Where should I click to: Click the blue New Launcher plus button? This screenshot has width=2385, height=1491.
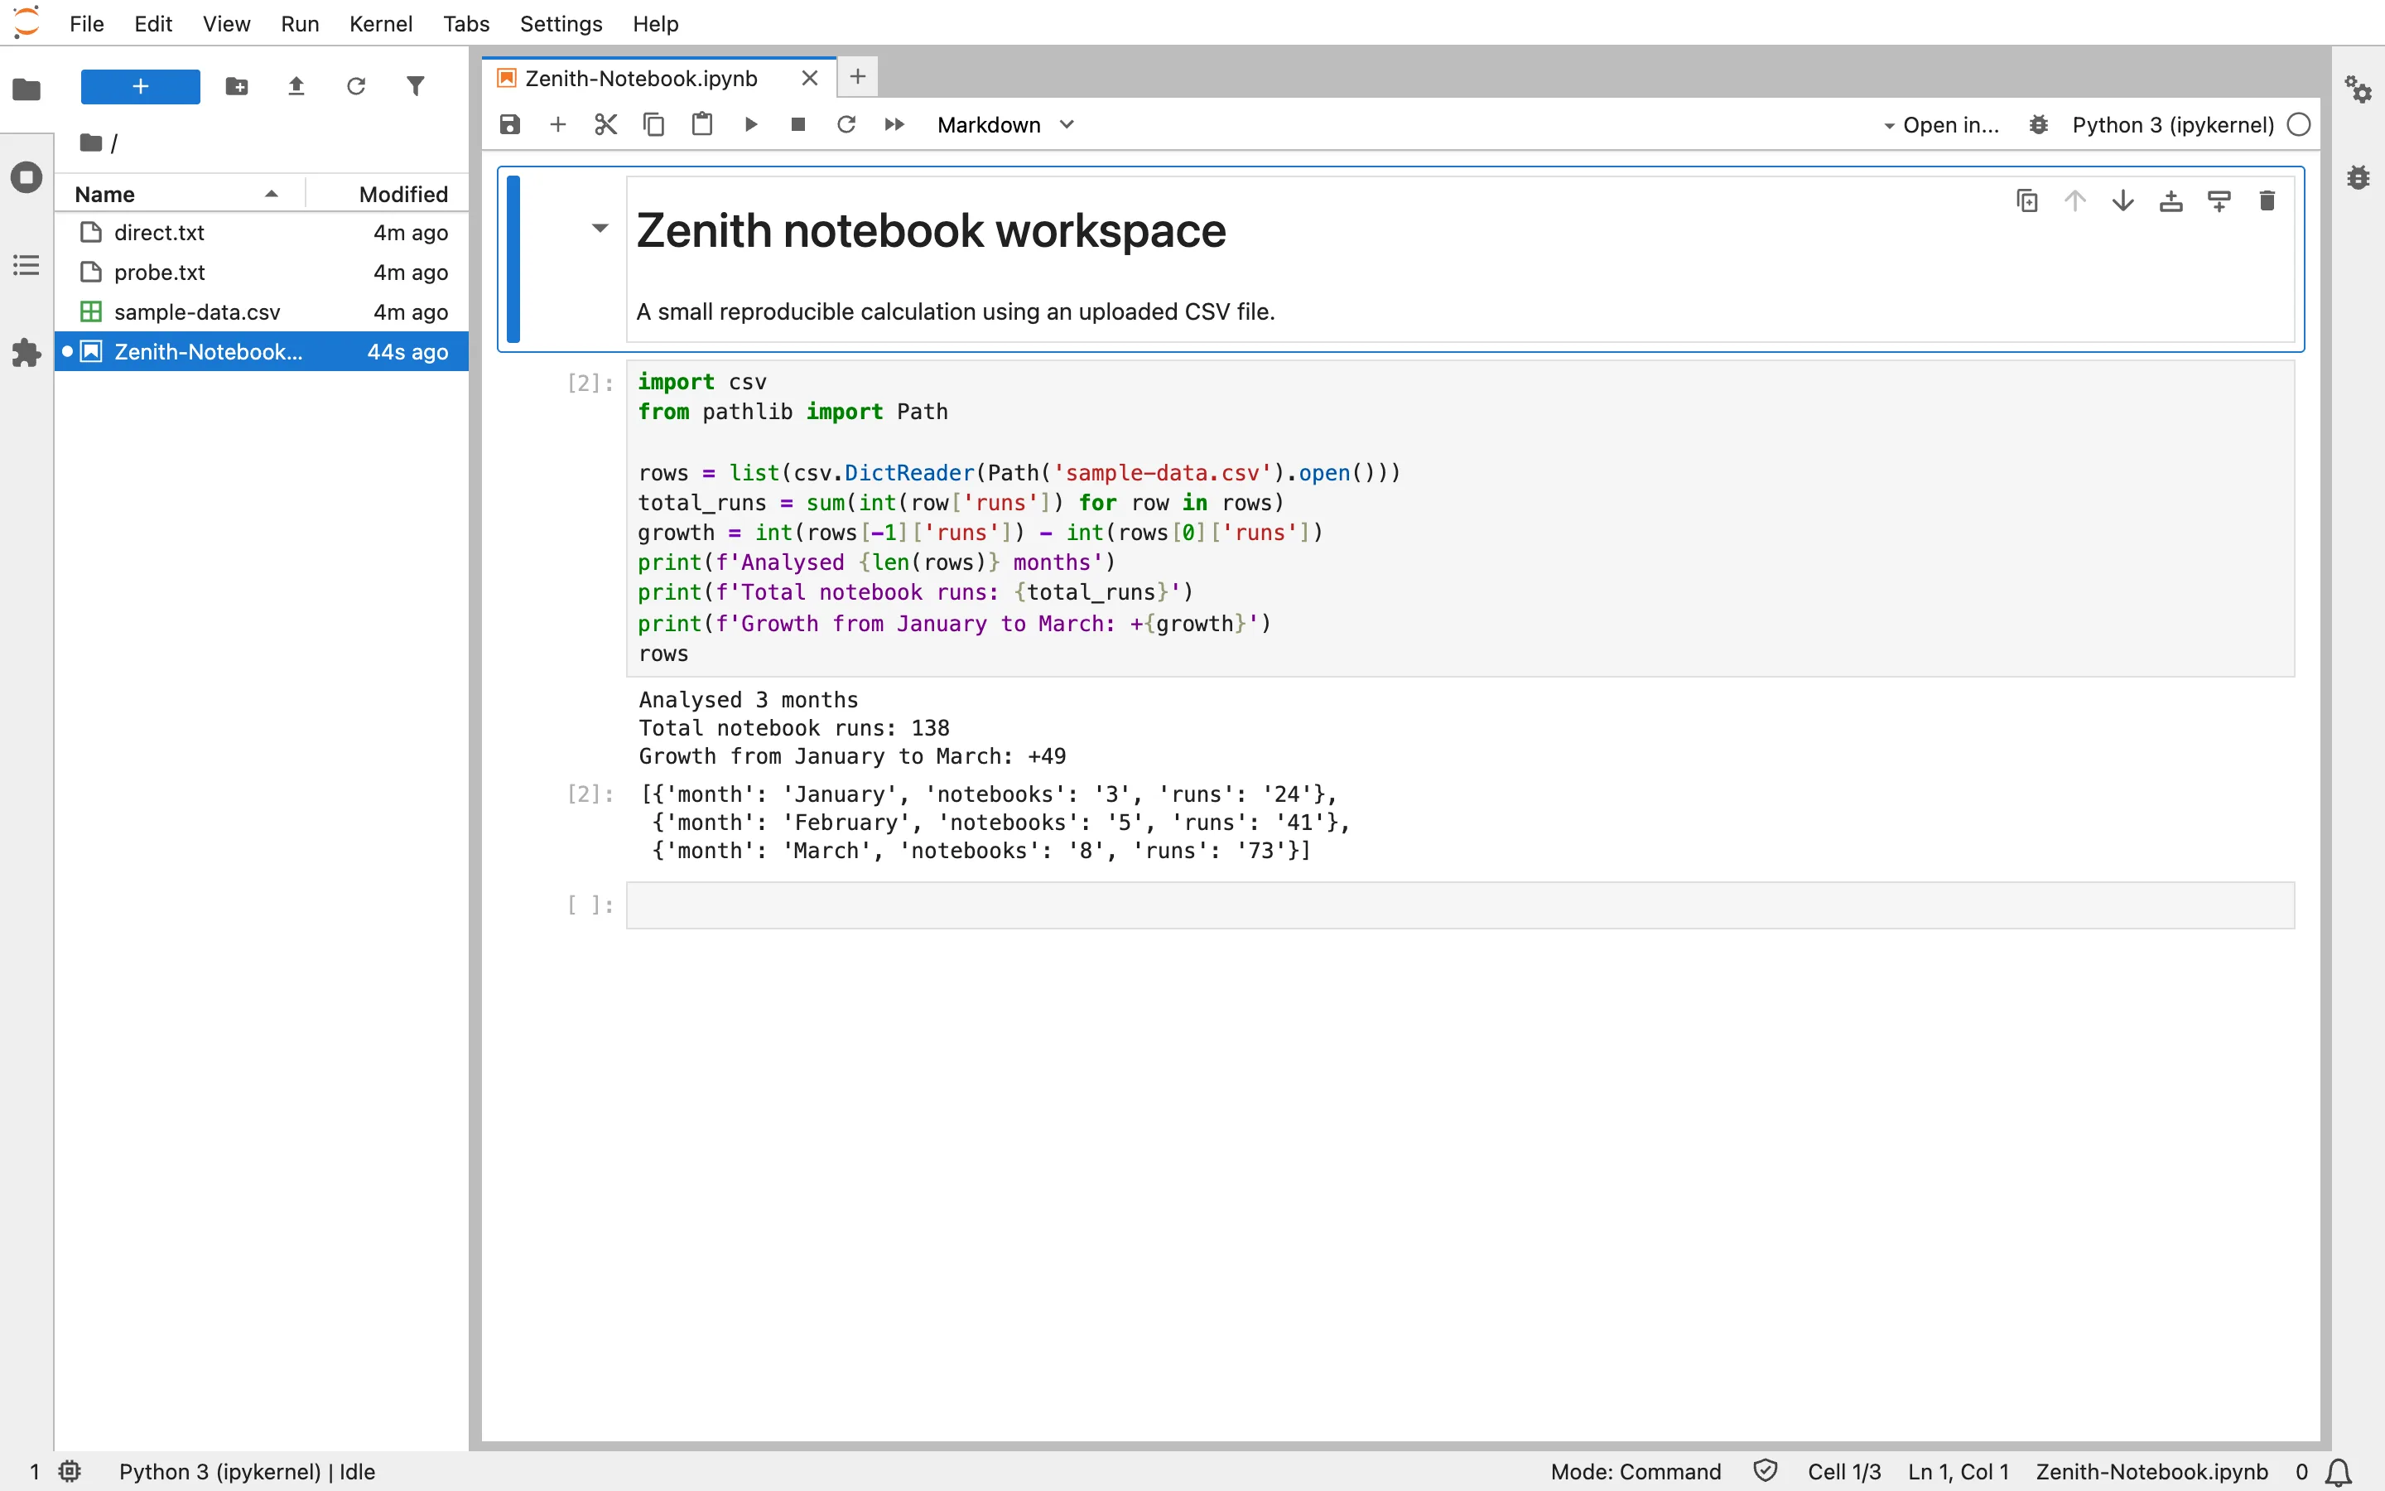click(140, 87)
